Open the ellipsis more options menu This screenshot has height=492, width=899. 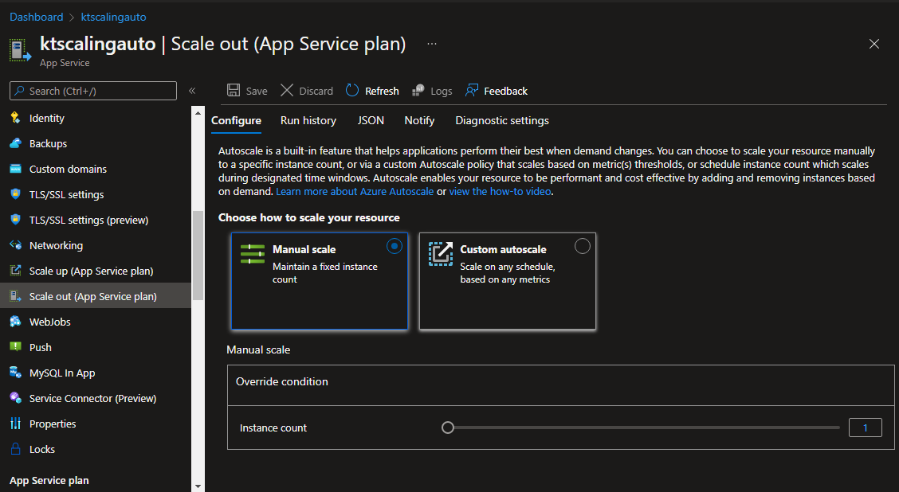click(432, 44)
